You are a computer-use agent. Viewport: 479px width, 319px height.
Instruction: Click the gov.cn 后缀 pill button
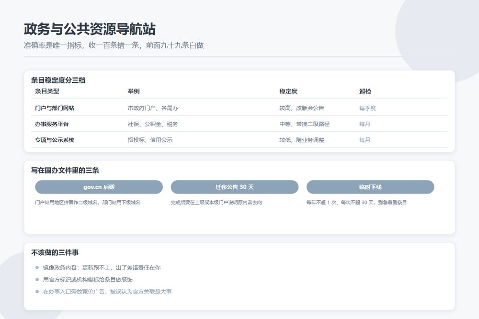pos(99,187)
